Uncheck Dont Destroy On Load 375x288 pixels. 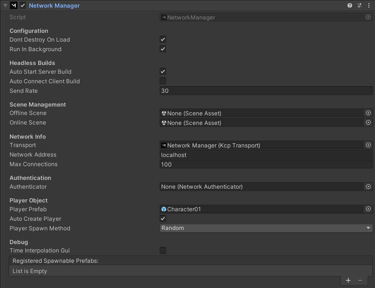[163, 39]
